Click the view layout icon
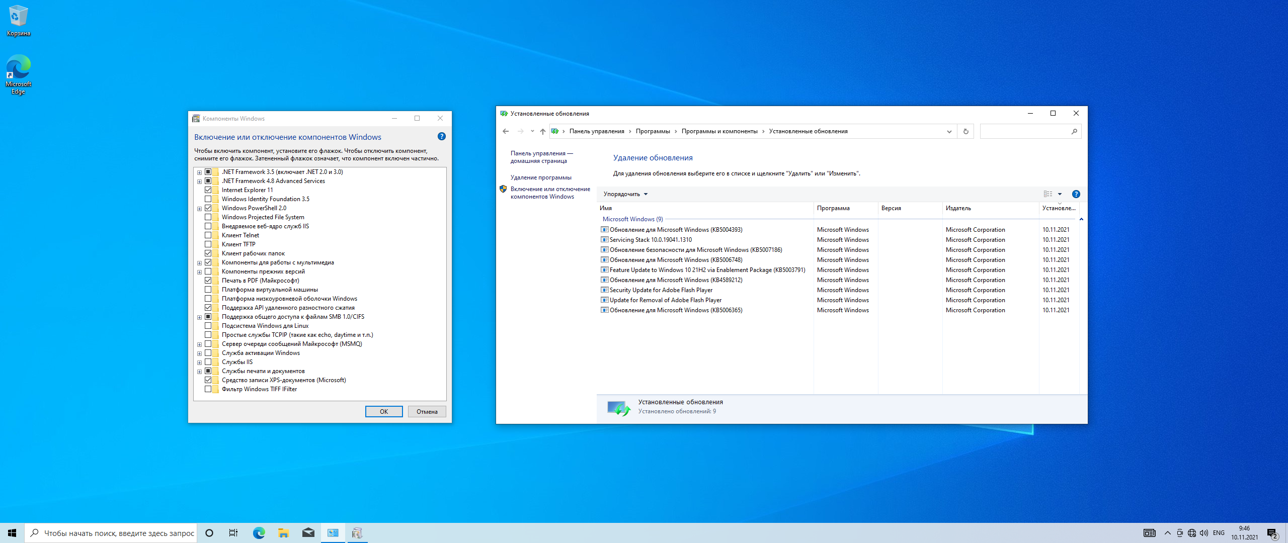Screen dimensions: 1288x543 [x=1048, y=194]
